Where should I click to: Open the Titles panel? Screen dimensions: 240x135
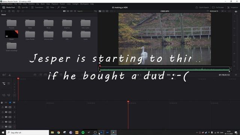pos(50,7)
